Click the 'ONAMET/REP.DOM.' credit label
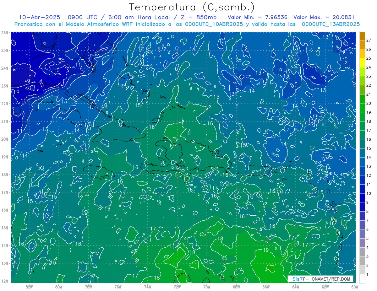 tap(331, 279)
